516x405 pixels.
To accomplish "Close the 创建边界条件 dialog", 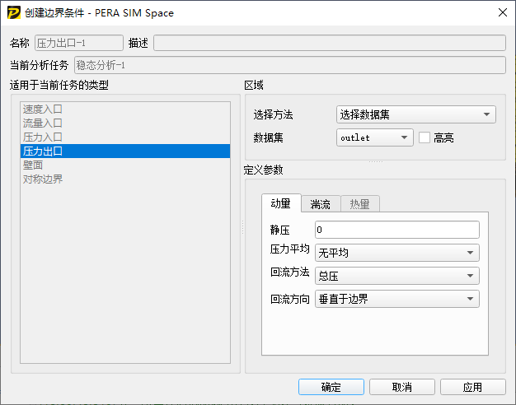I will click(x=503, y=12).
